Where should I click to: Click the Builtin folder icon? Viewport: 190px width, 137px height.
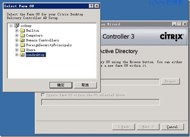click(x=22, y=30)
